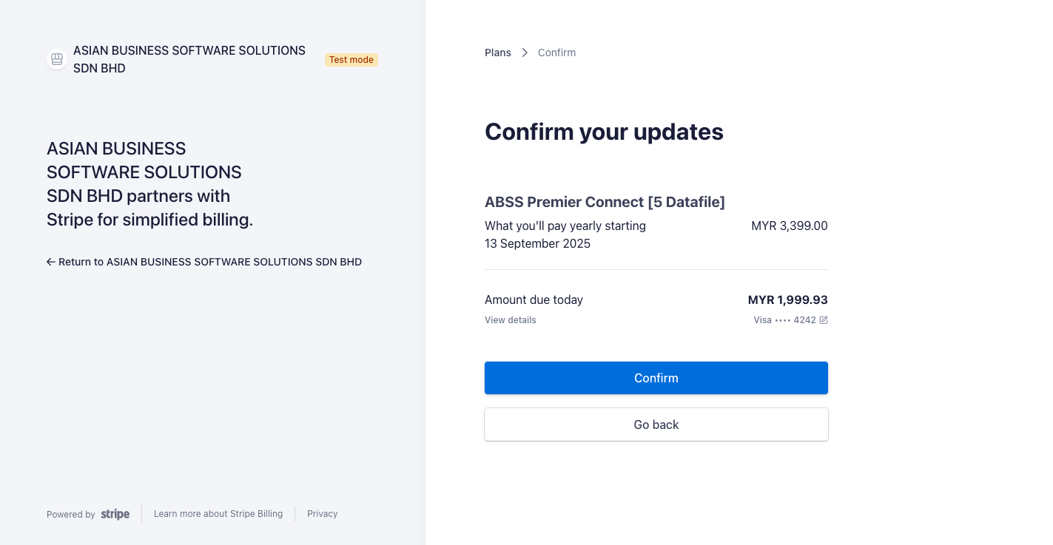Image resolution: width=1053 pixels, height=545 pixels.
Task: Click the chevron separator in the breadcrumb
Action: coord(525,53)
